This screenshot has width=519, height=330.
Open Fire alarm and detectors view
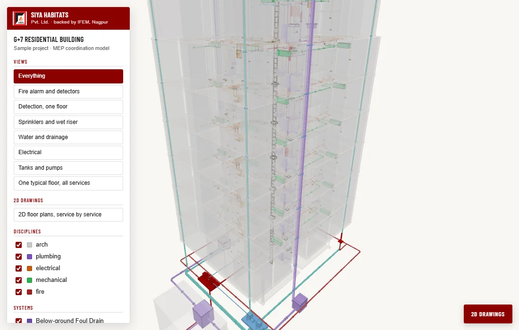(x=68, y=91)
